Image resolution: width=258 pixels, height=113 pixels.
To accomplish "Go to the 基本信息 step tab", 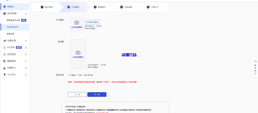I will tap(47, 7).
